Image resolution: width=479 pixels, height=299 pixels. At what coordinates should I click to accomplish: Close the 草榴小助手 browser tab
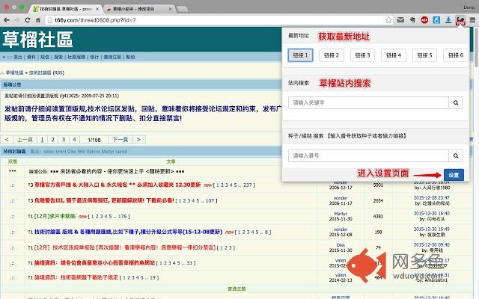pos(170,9)
